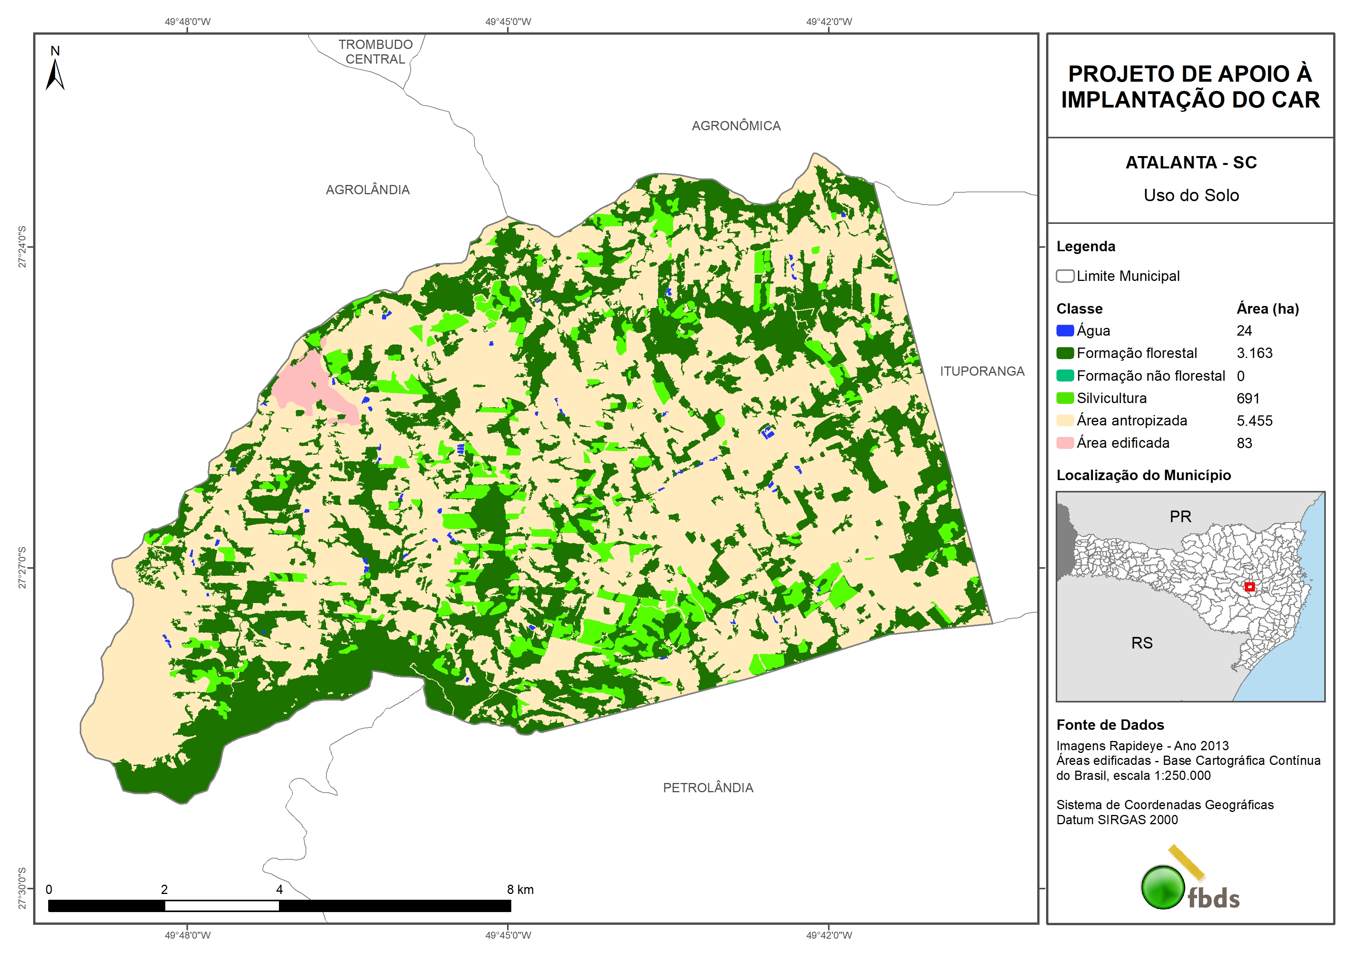Click the bright green Silvicultura swatch
Viewport: 1352px width, 956px height.
[x=1065, y=398]
